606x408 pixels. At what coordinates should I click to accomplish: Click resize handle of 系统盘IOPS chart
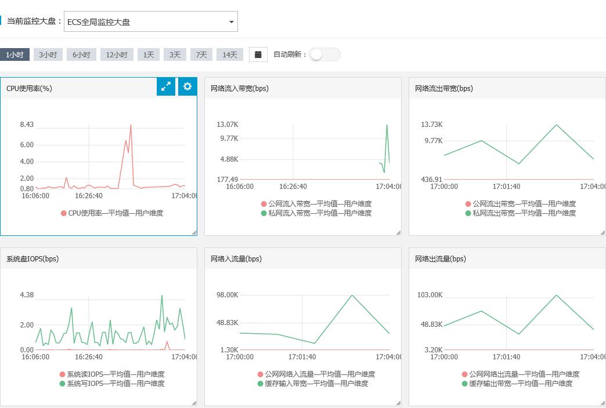[x=194, y=403]
